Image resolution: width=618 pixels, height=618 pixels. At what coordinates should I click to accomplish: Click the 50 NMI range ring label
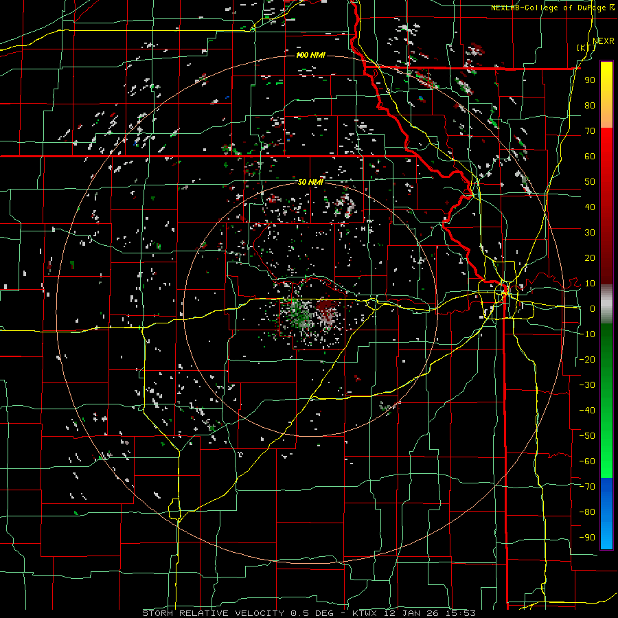[310, 182]
